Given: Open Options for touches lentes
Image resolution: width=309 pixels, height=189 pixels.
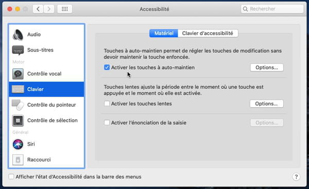Looking at the screenshot, I should tap(266, 104).
